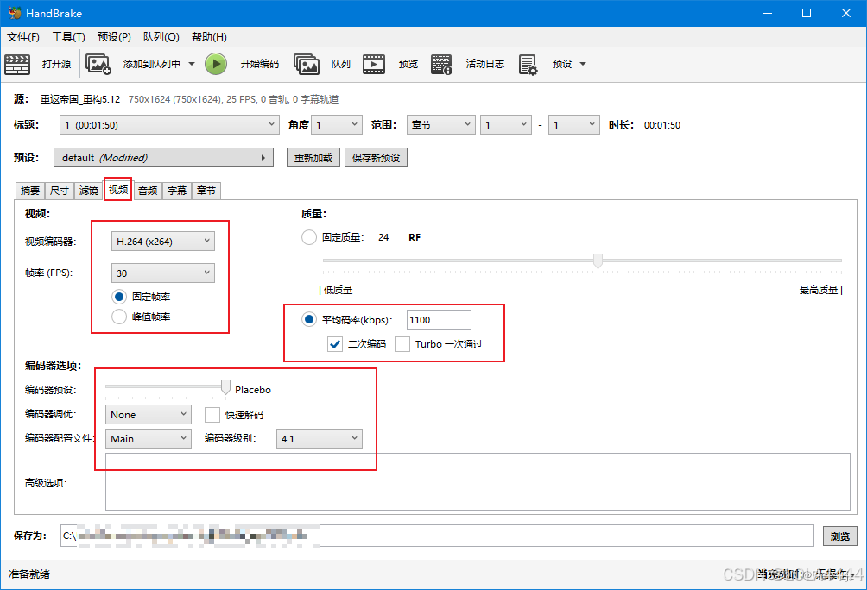Click the 保存为 destination path field

[437, 536]
